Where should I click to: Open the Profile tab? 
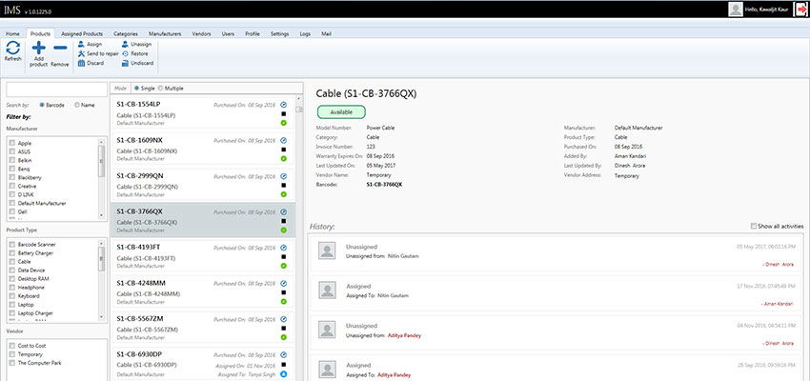[253, 34]
